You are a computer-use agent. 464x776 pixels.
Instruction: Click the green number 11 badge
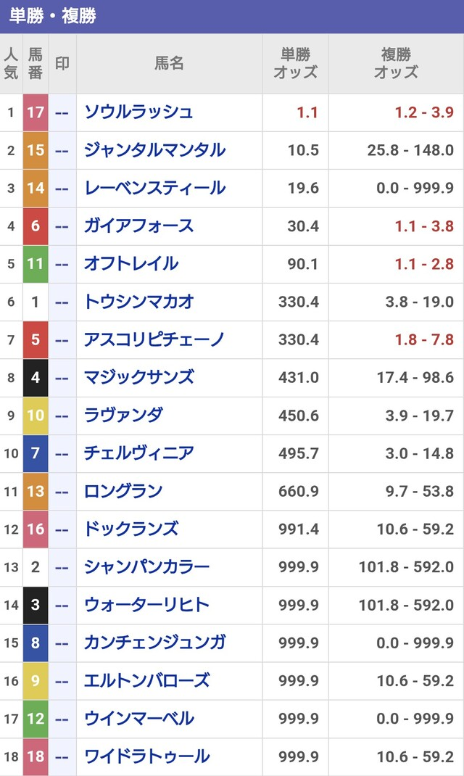click(x=36, y=264)
